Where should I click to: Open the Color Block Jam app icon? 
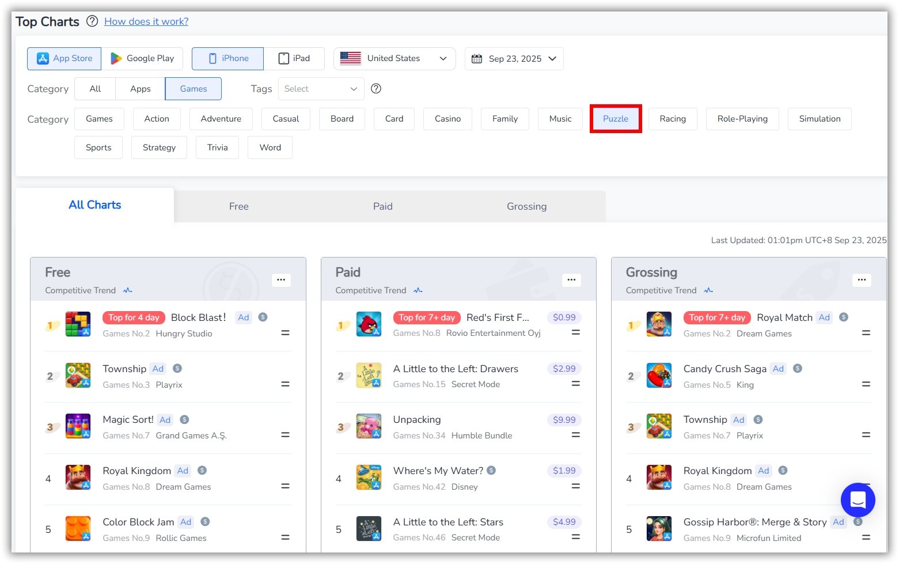[x=78, y=529]
